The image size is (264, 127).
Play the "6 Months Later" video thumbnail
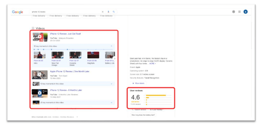tap(40, 93)
